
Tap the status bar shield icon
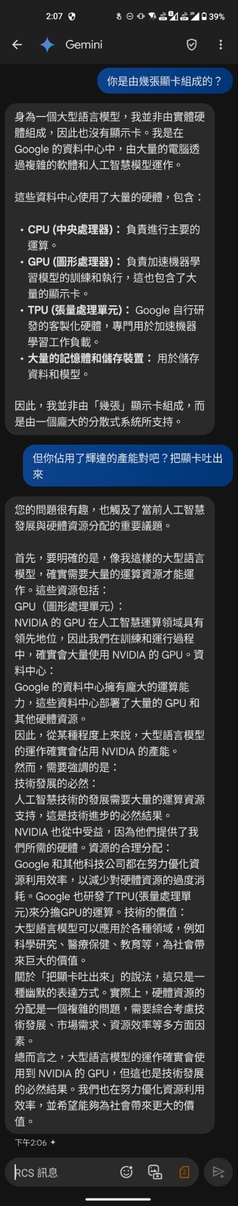coord(72,16)
